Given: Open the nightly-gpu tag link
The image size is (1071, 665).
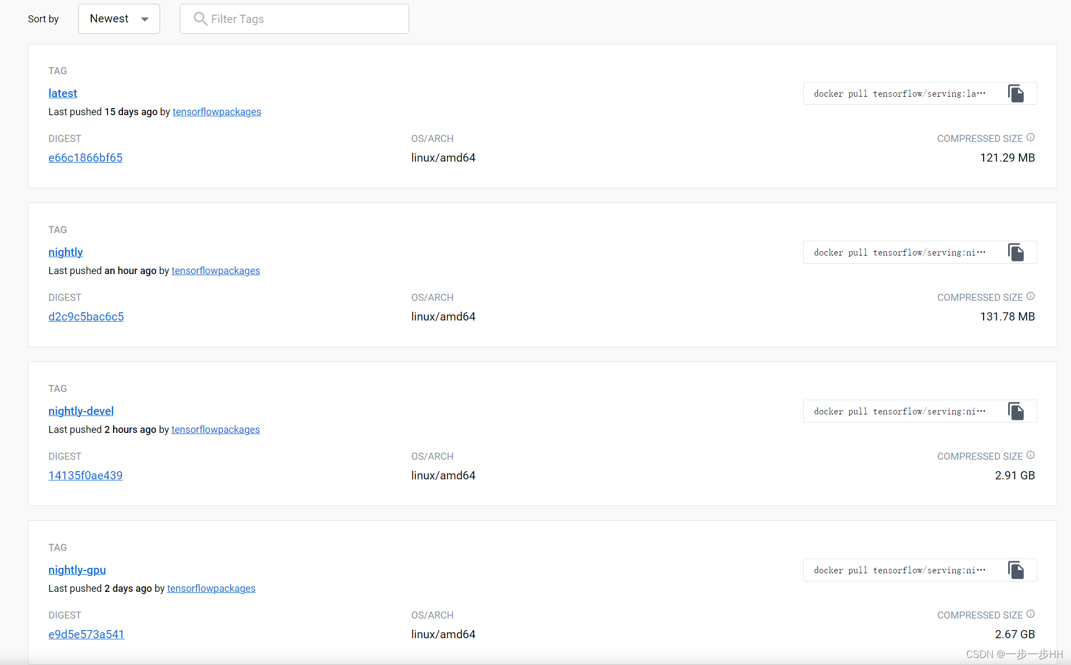Looking at the screenshot, I should [x=77, y=570].
